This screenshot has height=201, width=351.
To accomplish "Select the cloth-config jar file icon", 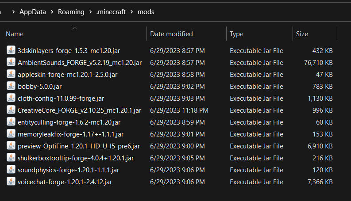I will (11, 98).
